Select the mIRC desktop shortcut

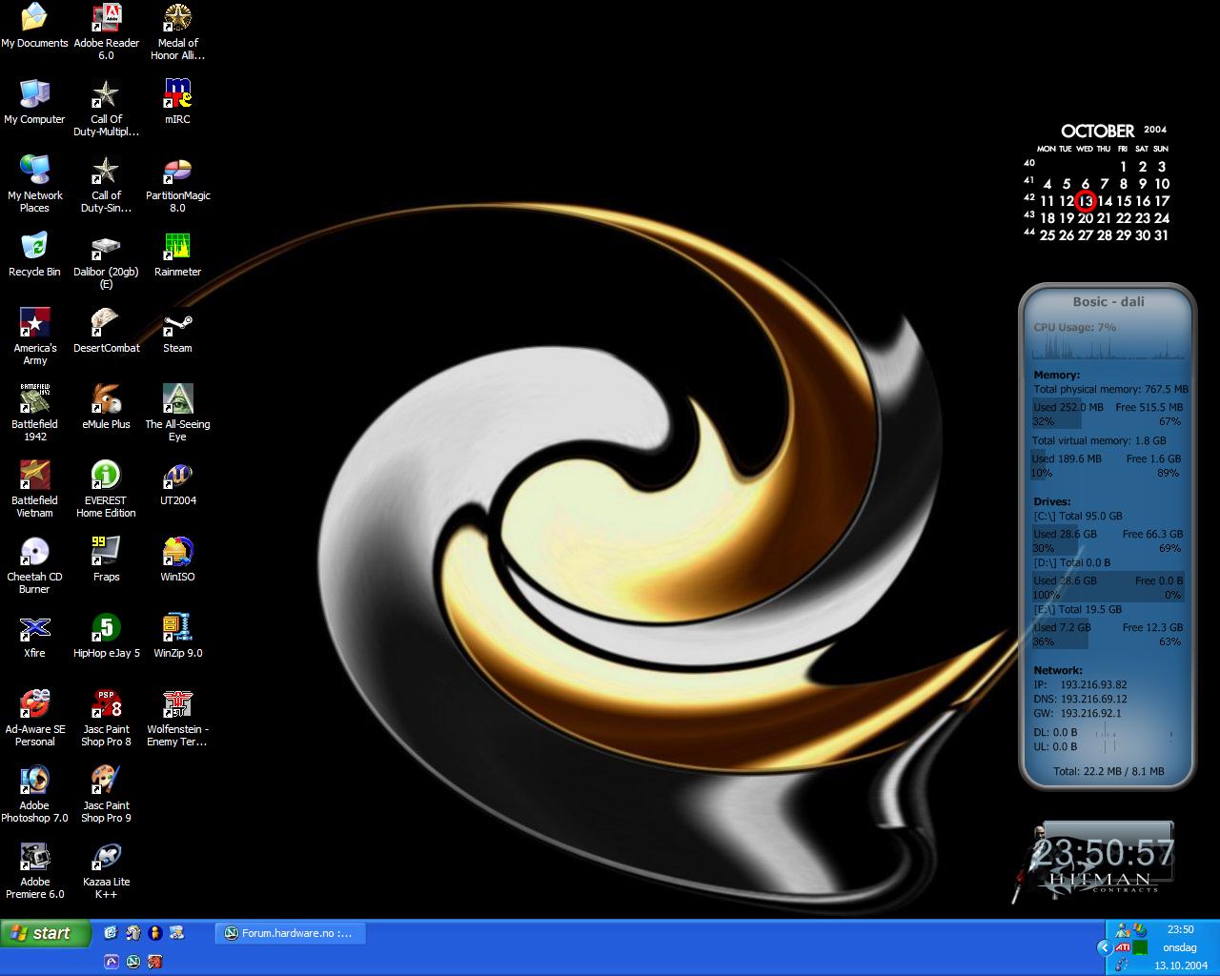pyautogui.click(x=177, y=102)
